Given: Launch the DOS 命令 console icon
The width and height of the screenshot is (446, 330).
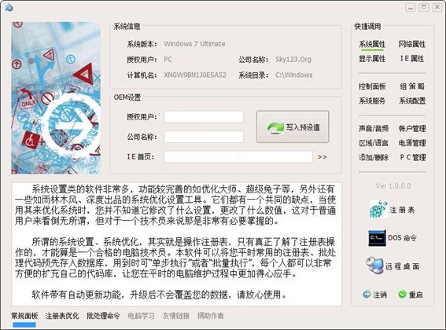Looking at the screenshot, I should click(377, 238).
